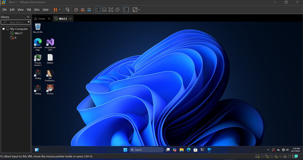
Task: Click the sound card status icon
Action: 276,156
